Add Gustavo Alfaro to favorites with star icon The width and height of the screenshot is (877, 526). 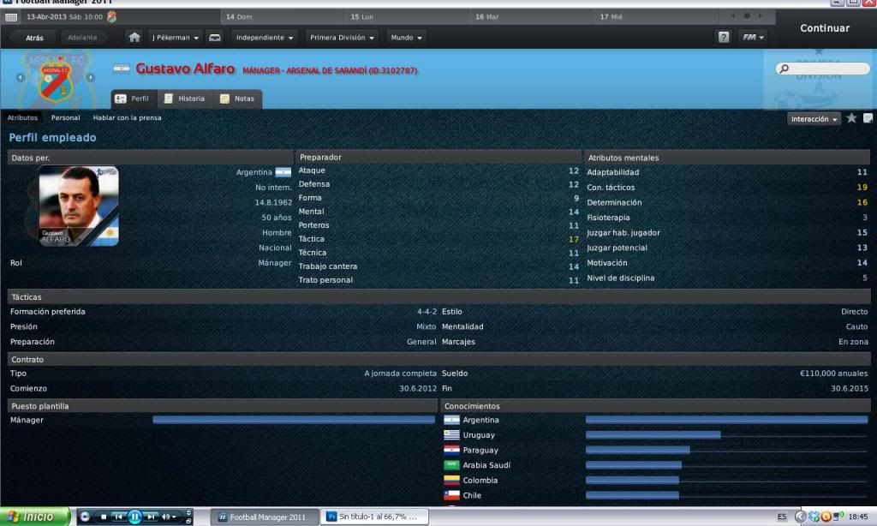pos(851,118)
